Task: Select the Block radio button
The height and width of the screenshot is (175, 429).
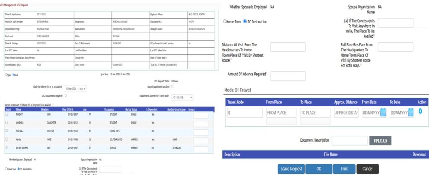Action: pyautogui.click(x=13, y=75)
